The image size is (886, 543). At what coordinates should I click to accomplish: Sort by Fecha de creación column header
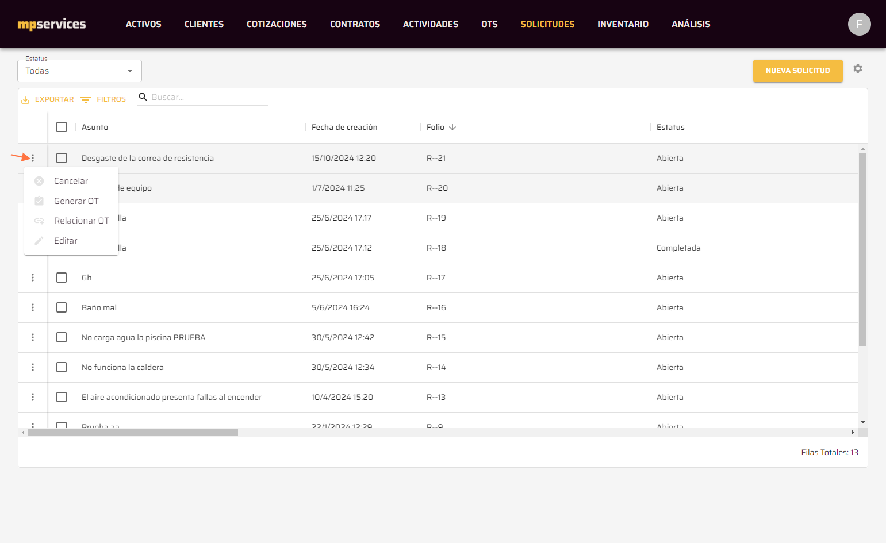tap(344, 127)
